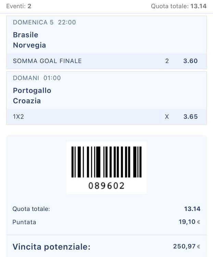Open the Croazia team entry

(x=27, y=101)
